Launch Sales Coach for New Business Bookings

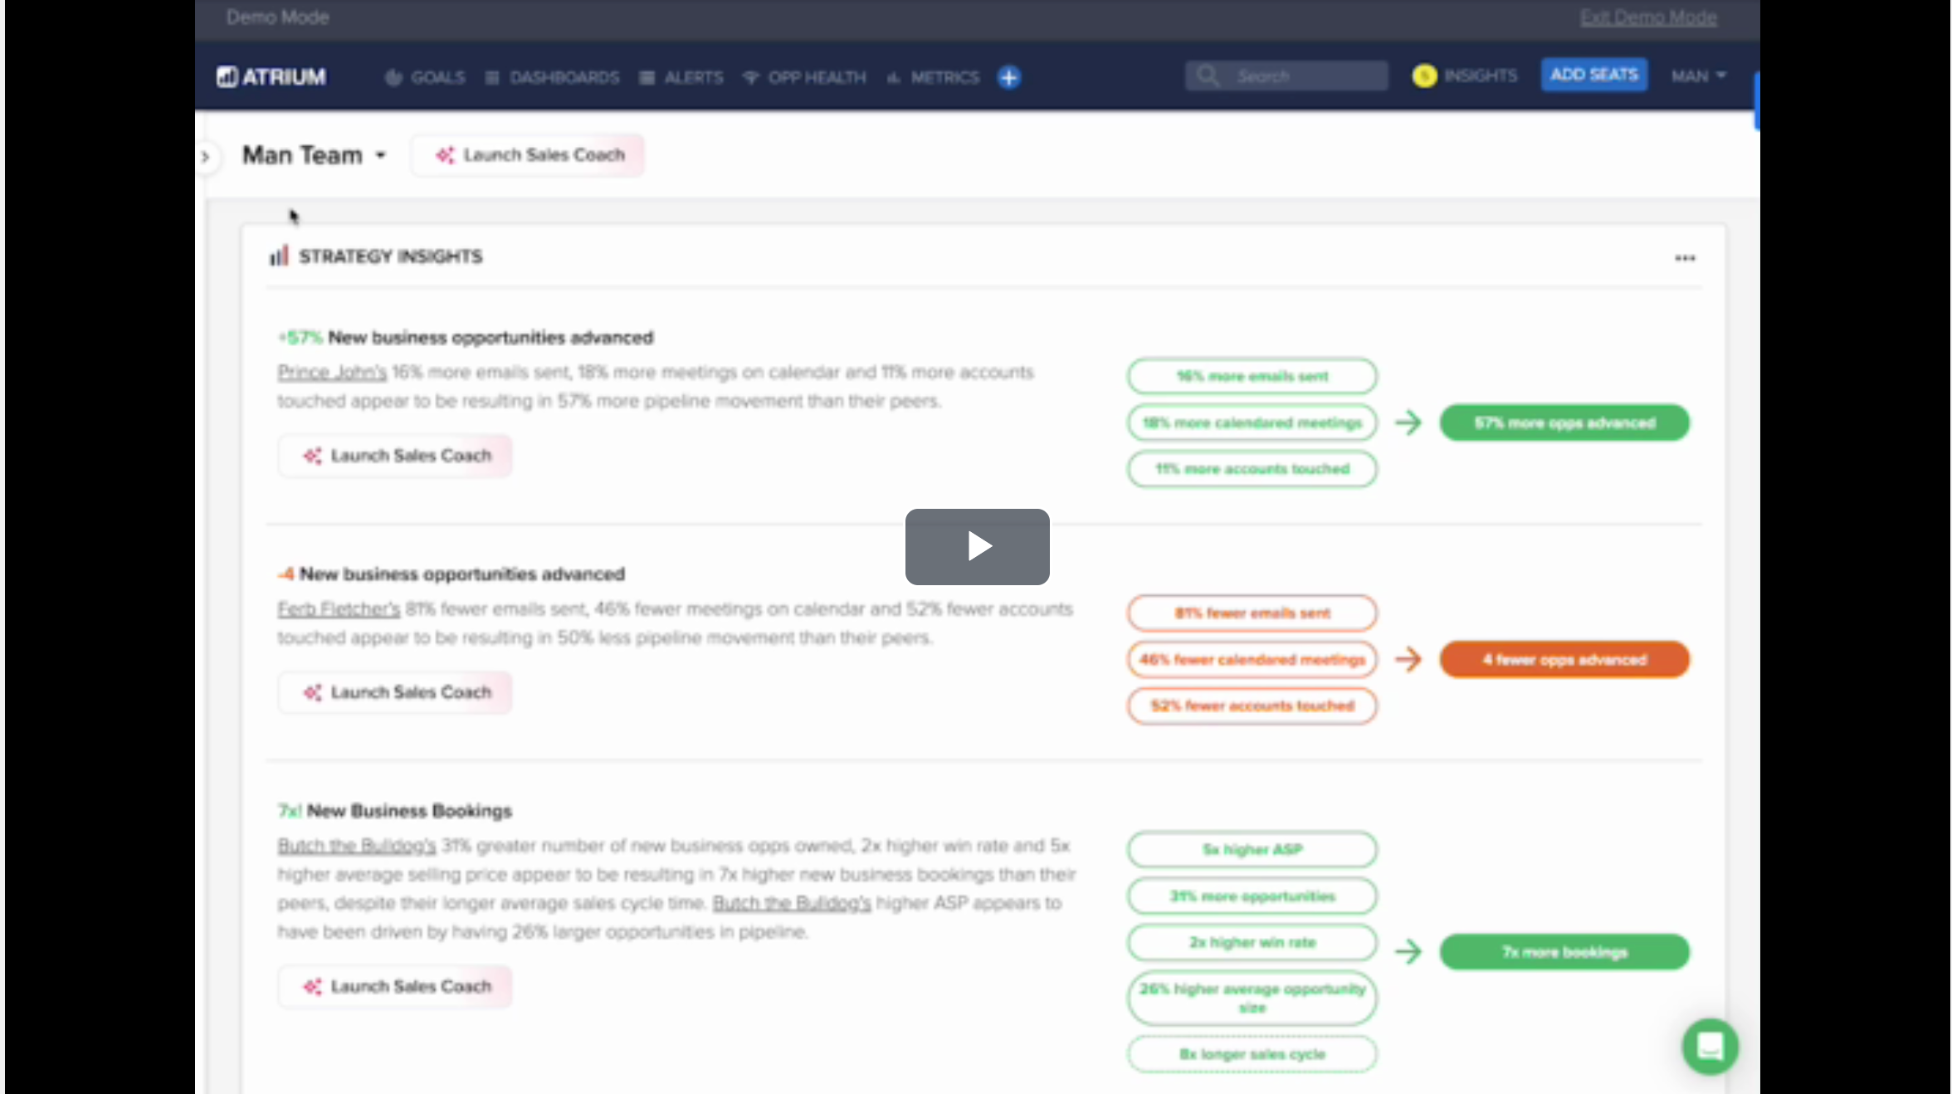[395, 986]
